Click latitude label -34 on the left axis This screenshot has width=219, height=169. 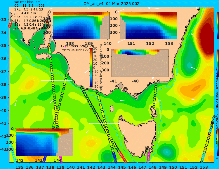(x=3, y=33)
